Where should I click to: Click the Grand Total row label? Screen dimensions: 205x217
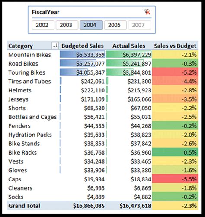click(x=24, y=206)
